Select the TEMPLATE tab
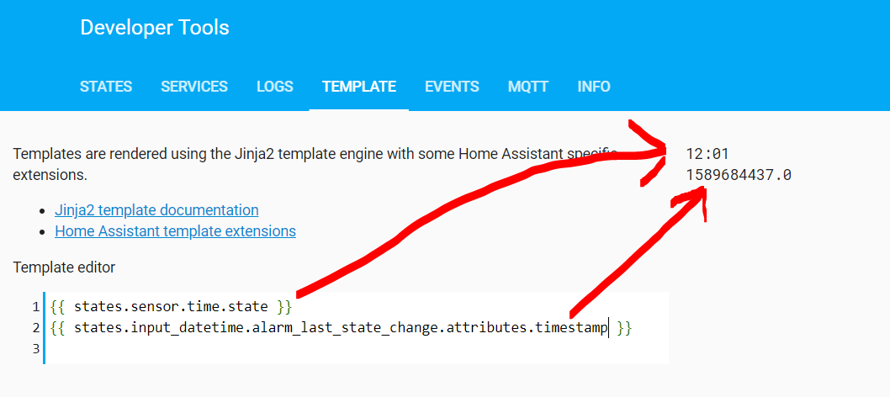This screenshot has width=890, height=397. 358,87
